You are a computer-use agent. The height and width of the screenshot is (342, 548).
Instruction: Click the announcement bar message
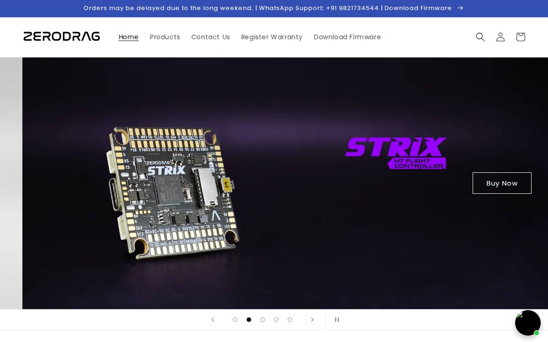pyautogui.click(x=268, y=8)
